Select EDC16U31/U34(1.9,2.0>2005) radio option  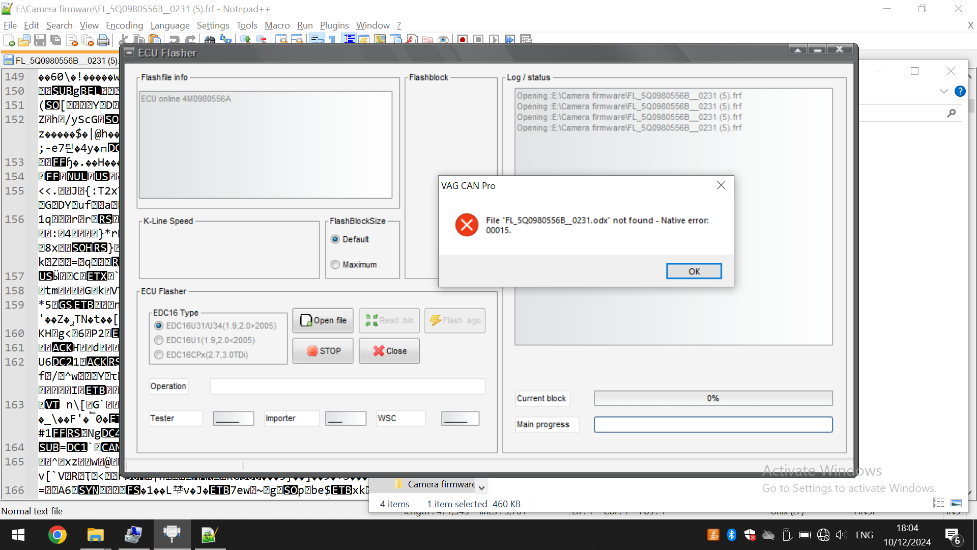pyautogui.click(x=159, y=326)
